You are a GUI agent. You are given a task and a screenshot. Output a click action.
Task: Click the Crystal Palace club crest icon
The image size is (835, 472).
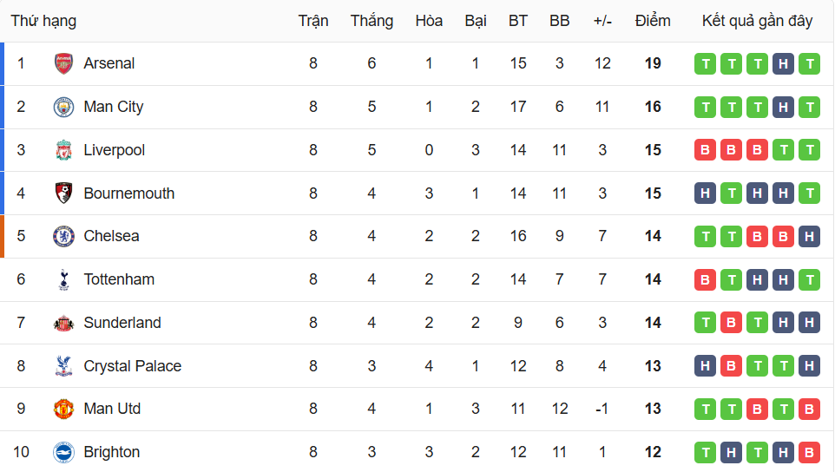click(x=63, y=366)
